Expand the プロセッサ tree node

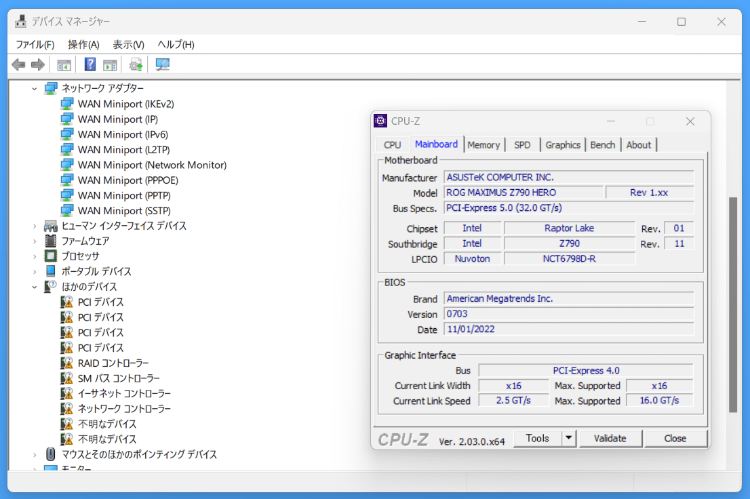[35, 256]
